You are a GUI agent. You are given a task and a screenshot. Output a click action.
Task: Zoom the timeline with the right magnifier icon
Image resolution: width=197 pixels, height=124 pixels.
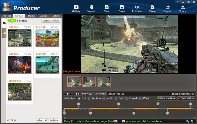[x=192, y=121]
